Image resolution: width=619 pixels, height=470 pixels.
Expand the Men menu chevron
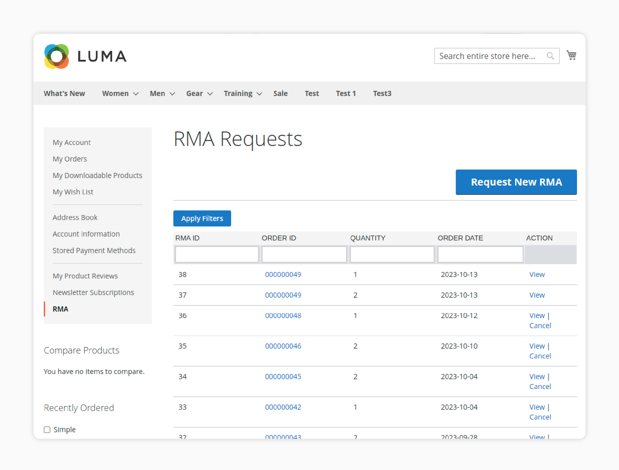point(173,94)
